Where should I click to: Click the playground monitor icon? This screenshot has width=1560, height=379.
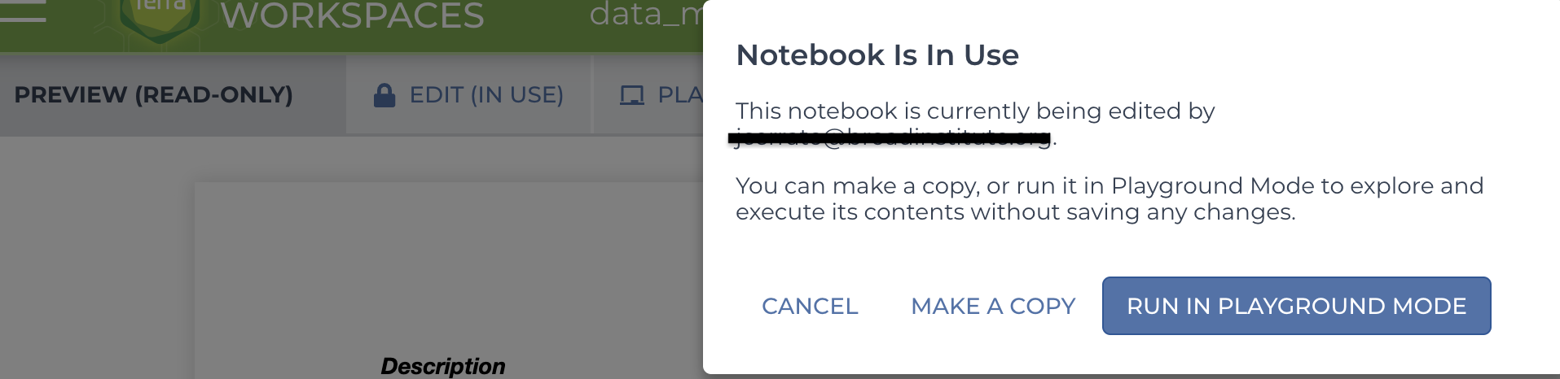click(x=631, y=96)
